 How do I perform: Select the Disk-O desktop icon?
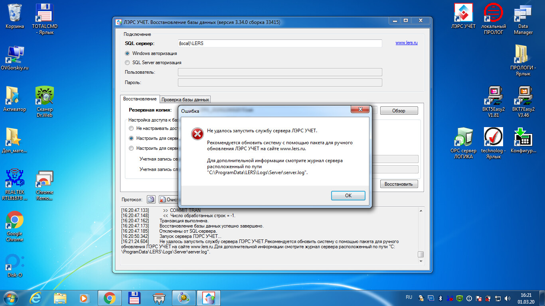(15, 265)
